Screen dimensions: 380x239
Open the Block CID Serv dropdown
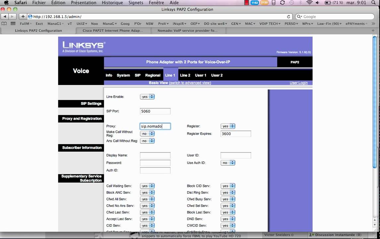[228, 186]
